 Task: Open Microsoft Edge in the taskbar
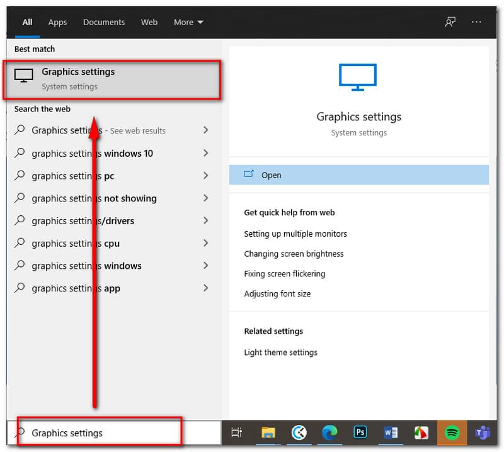[329, 432]
